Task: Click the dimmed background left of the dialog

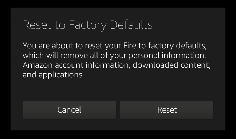Action: pos(5,69)
